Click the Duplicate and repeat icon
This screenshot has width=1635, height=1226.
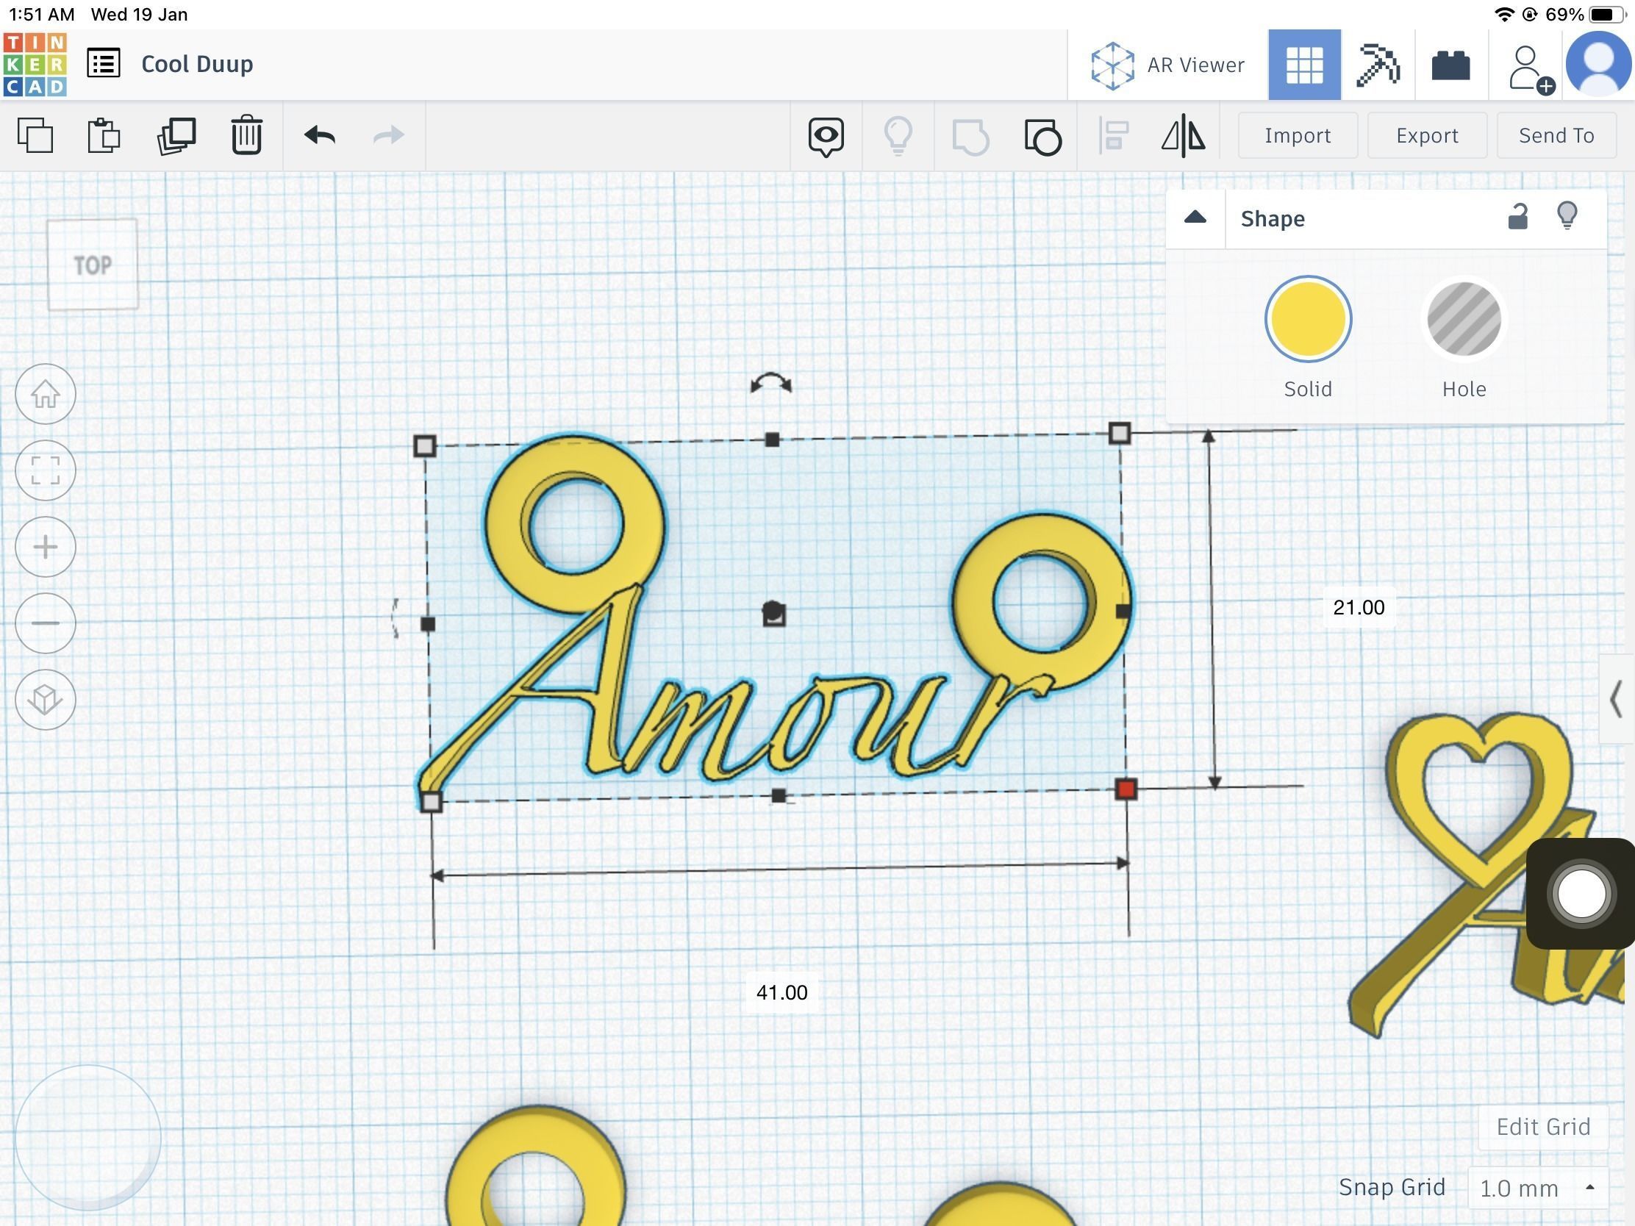[x=176, y=136]
